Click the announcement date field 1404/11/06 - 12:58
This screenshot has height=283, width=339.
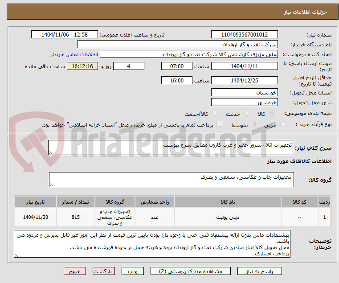pos(65,34)
